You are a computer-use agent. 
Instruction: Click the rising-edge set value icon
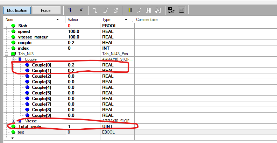(x=80, y=10)
